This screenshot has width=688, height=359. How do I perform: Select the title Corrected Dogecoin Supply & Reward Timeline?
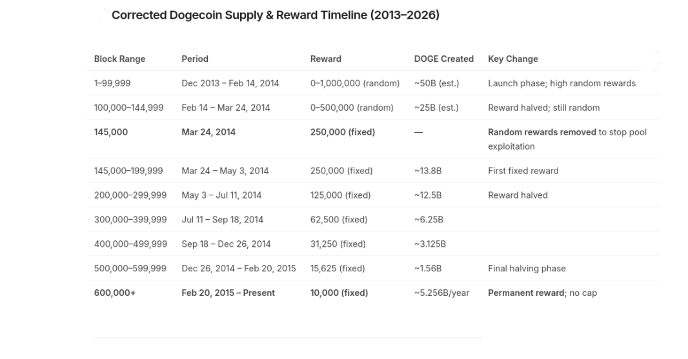click(x=275, y=15)
